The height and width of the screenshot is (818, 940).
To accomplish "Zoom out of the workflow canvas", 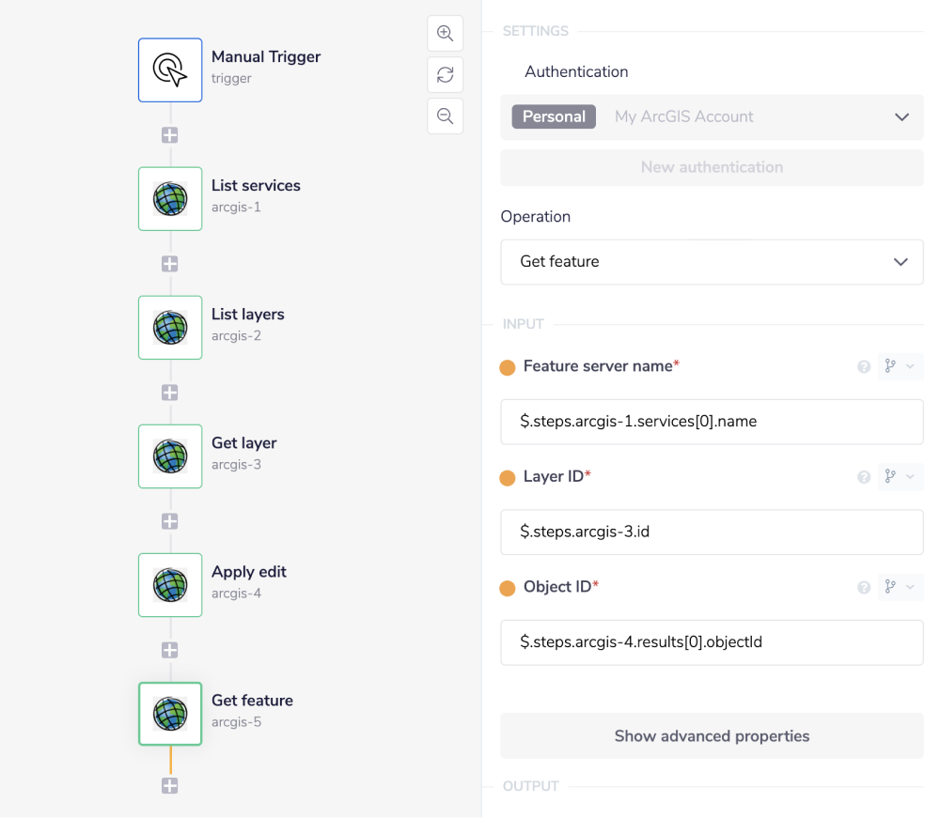I will pos(446,116).
